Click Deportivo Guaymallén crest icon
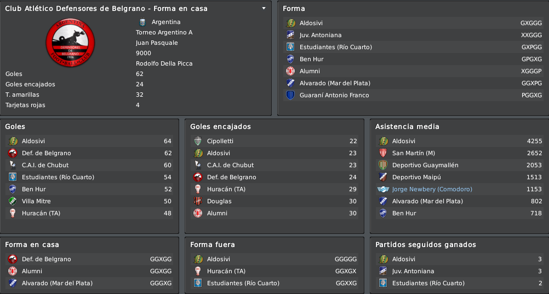Screen dimensions: 549x294 [383, 165]
